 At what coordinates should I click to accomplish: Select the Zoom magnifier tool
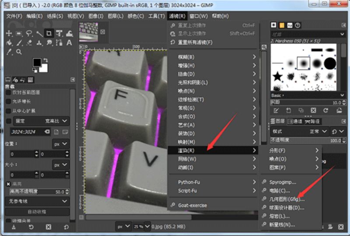(19, 52)
